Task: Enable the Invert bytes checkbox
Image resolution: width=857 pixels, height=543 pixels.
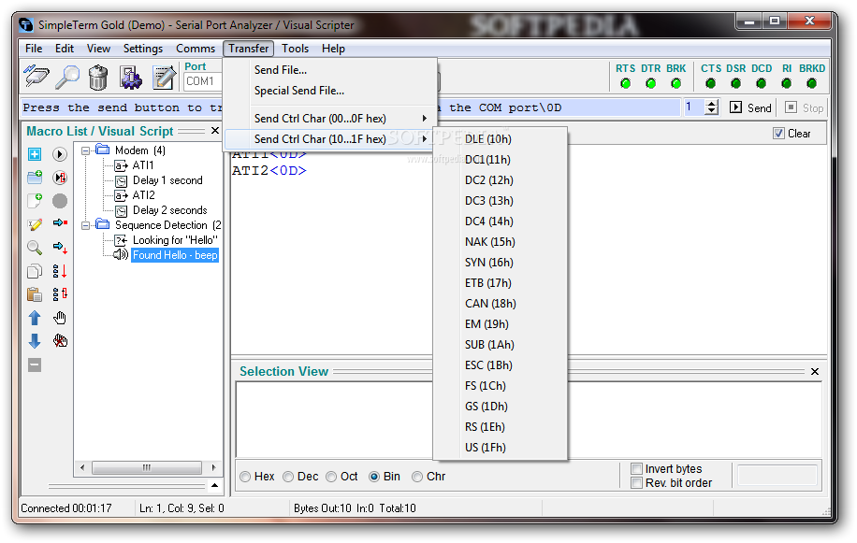Action: (636, 469)
